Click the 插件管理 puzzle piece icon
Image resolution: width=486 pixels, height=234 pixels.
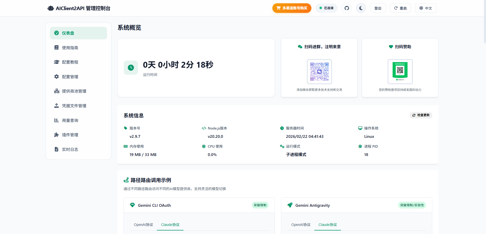tap(56, 135)
